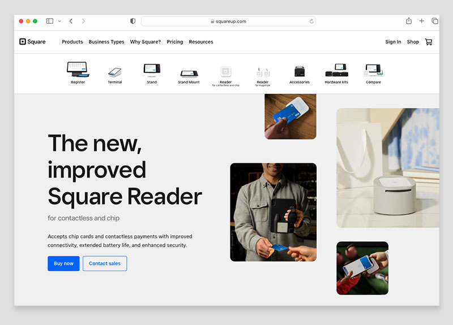Screen dimensions: 453x325
Task: Open a new tab with plus icon
Action: [421, 21]
